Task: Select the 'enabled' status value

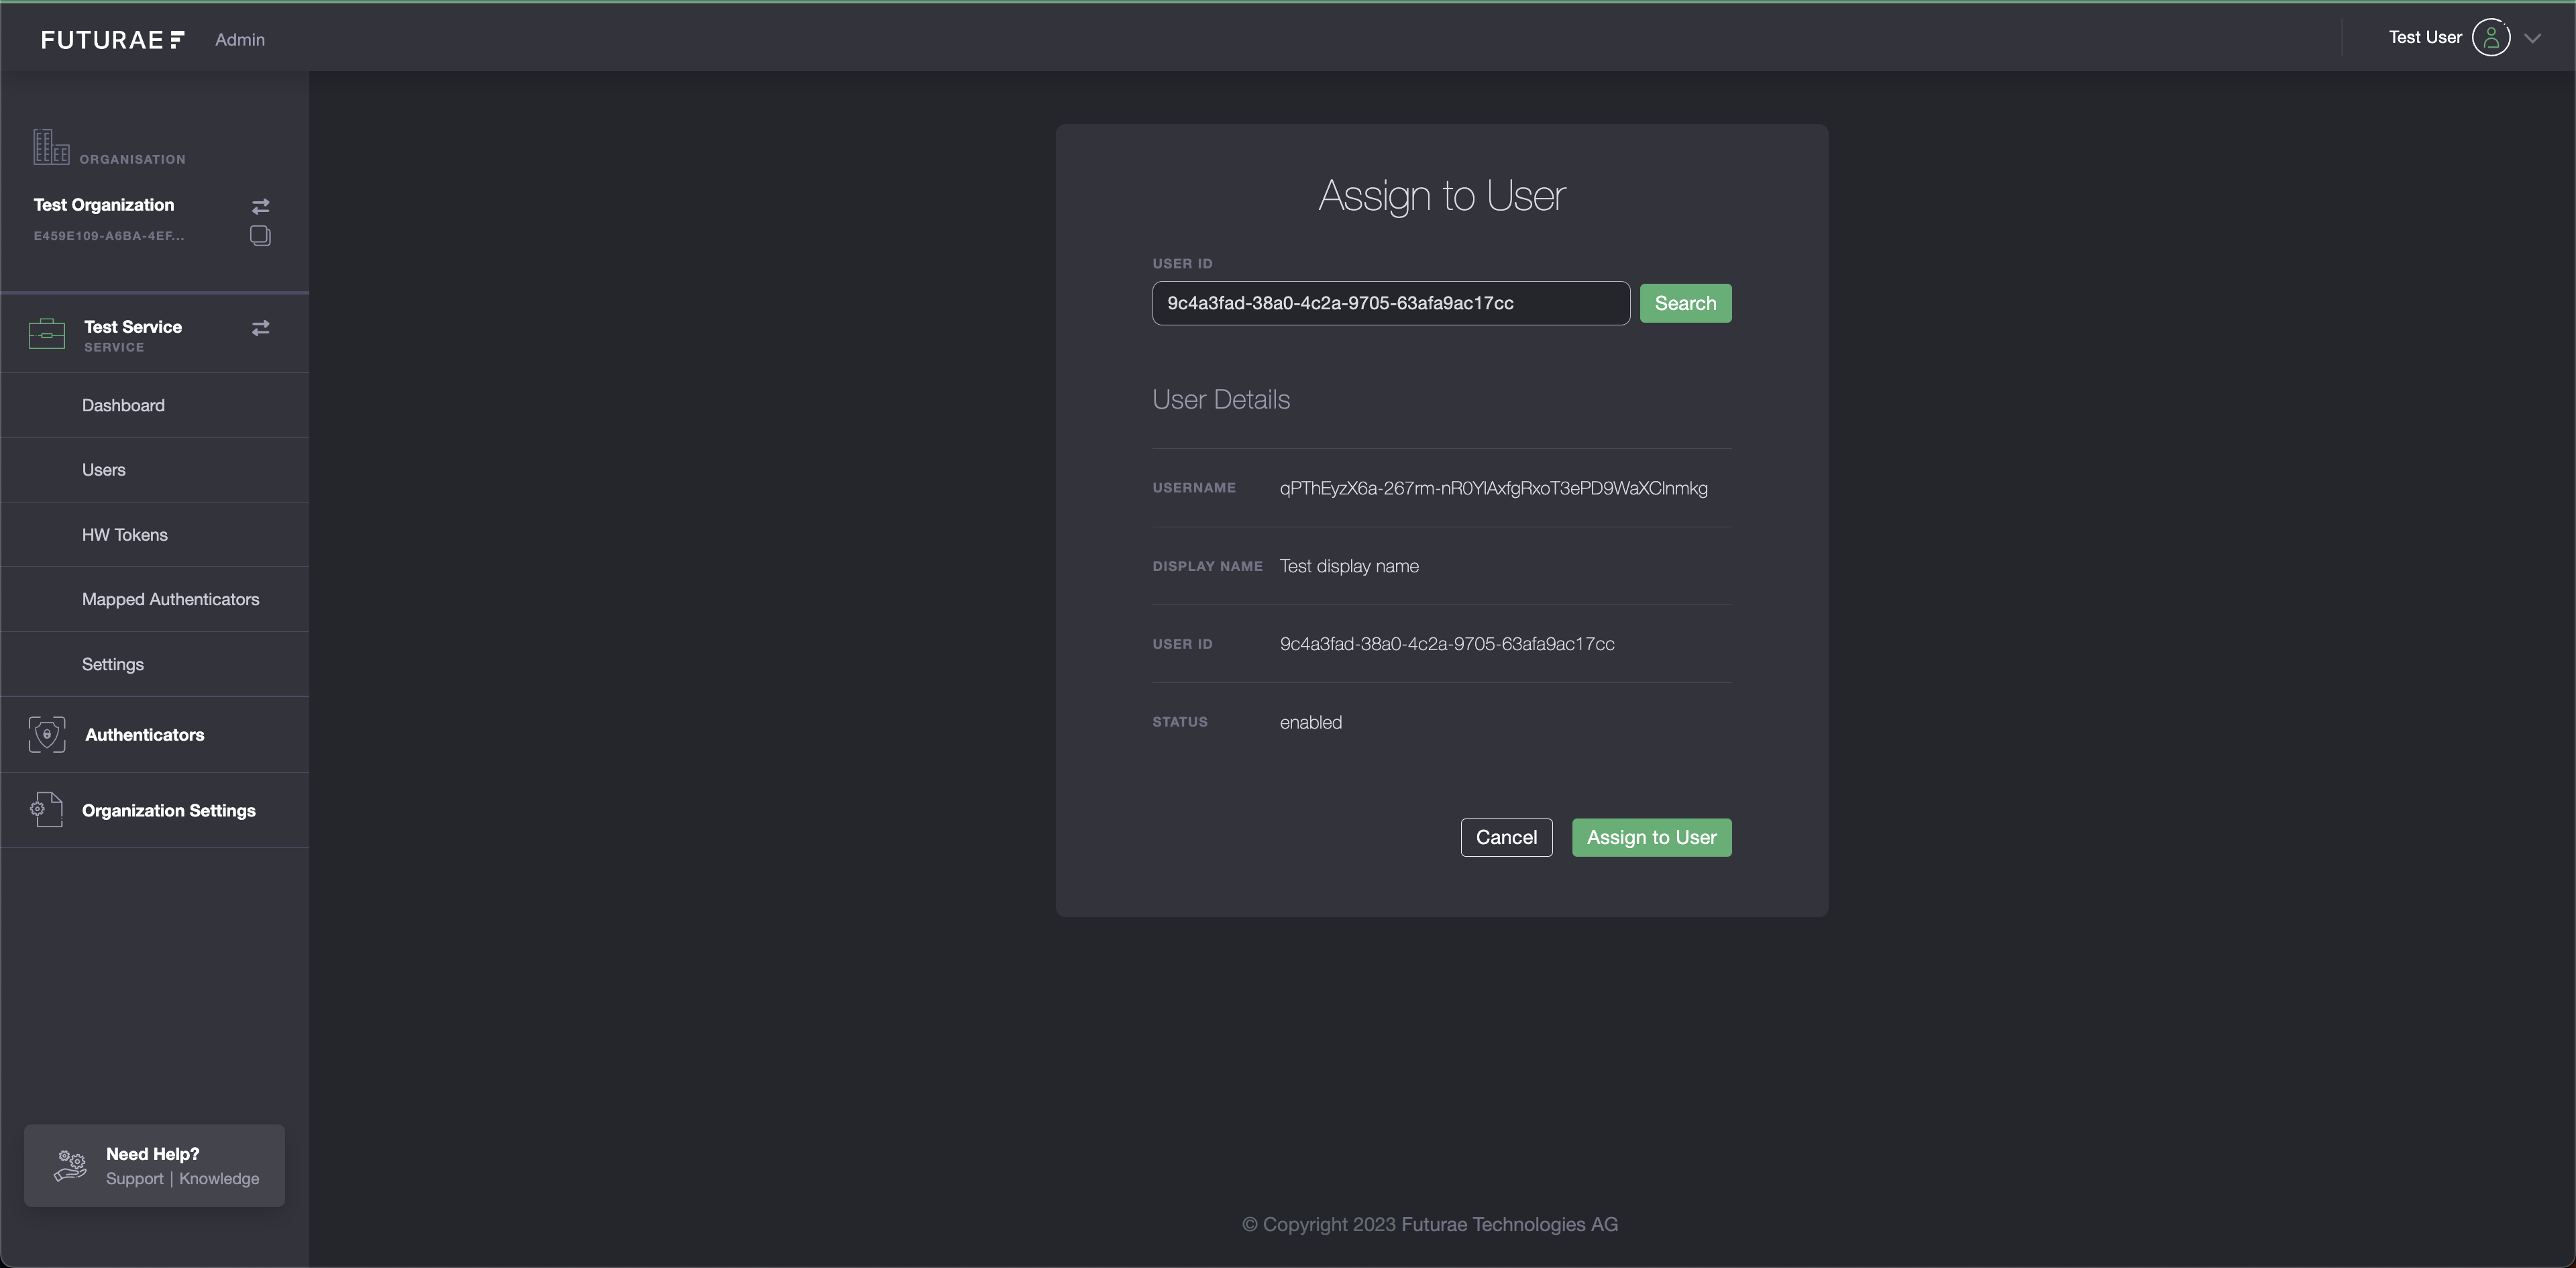Action: (x=1310, y=722)
